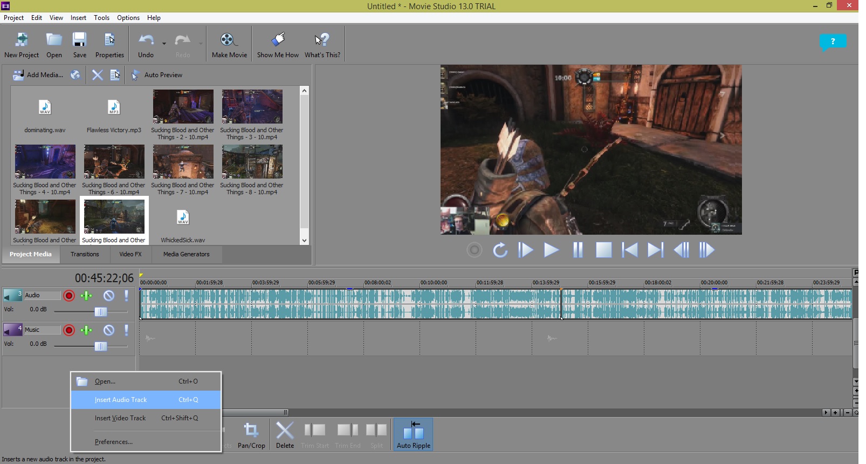Play from start in preview
866x464 pixels.
click(x=526, y=250)
